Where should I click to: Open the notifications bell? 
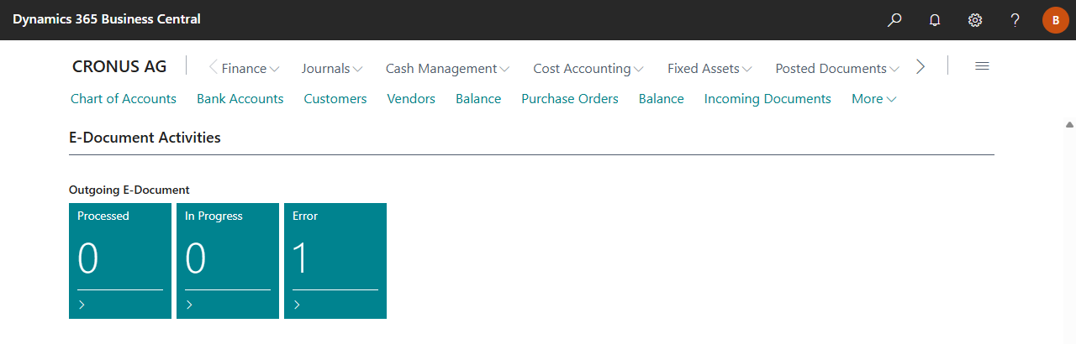pos(935,20)
